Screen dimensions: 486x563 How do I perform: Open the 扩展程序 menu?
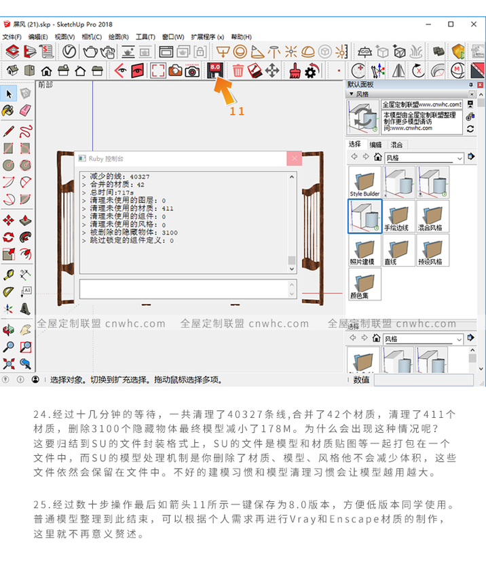(x=208, y=37)
